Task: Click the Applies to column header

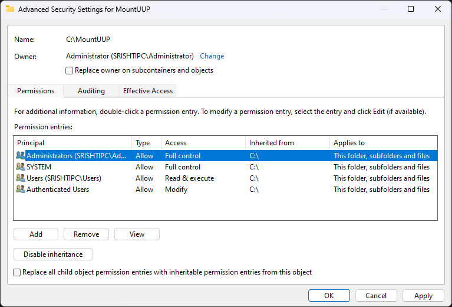Action: click(383, 143)
